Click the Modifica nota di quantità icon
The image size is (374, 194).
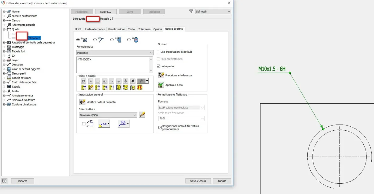pyautogui.click(x=82, y=102)
